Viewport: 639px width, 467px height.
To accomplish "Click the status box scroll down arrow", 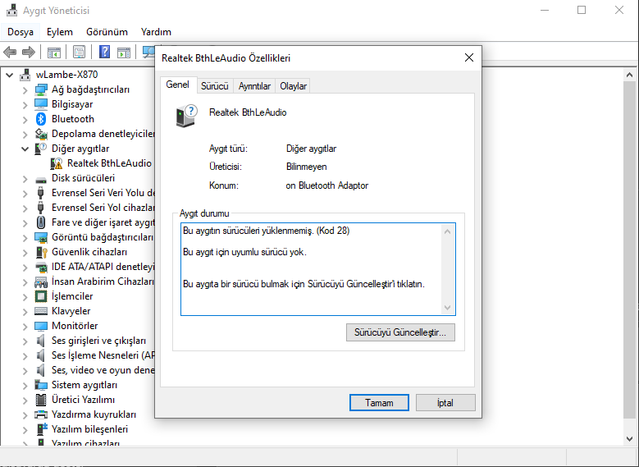I will pyautogui.click(x=447, y=308).
